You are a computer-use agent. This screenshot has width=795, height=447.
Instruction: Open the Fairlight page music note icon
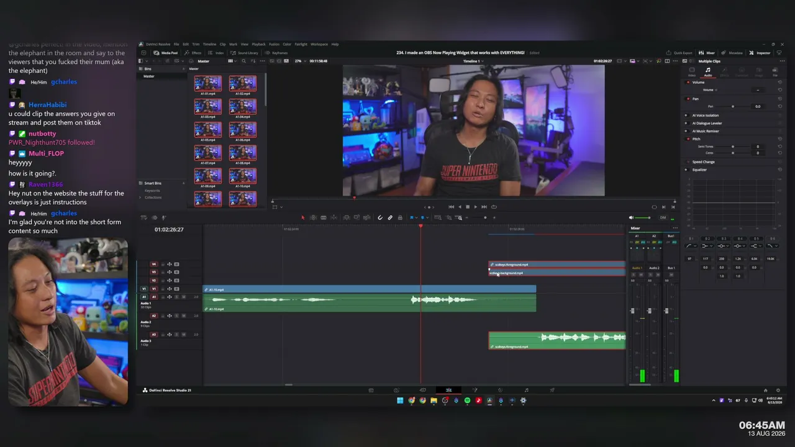click(526, 391)
